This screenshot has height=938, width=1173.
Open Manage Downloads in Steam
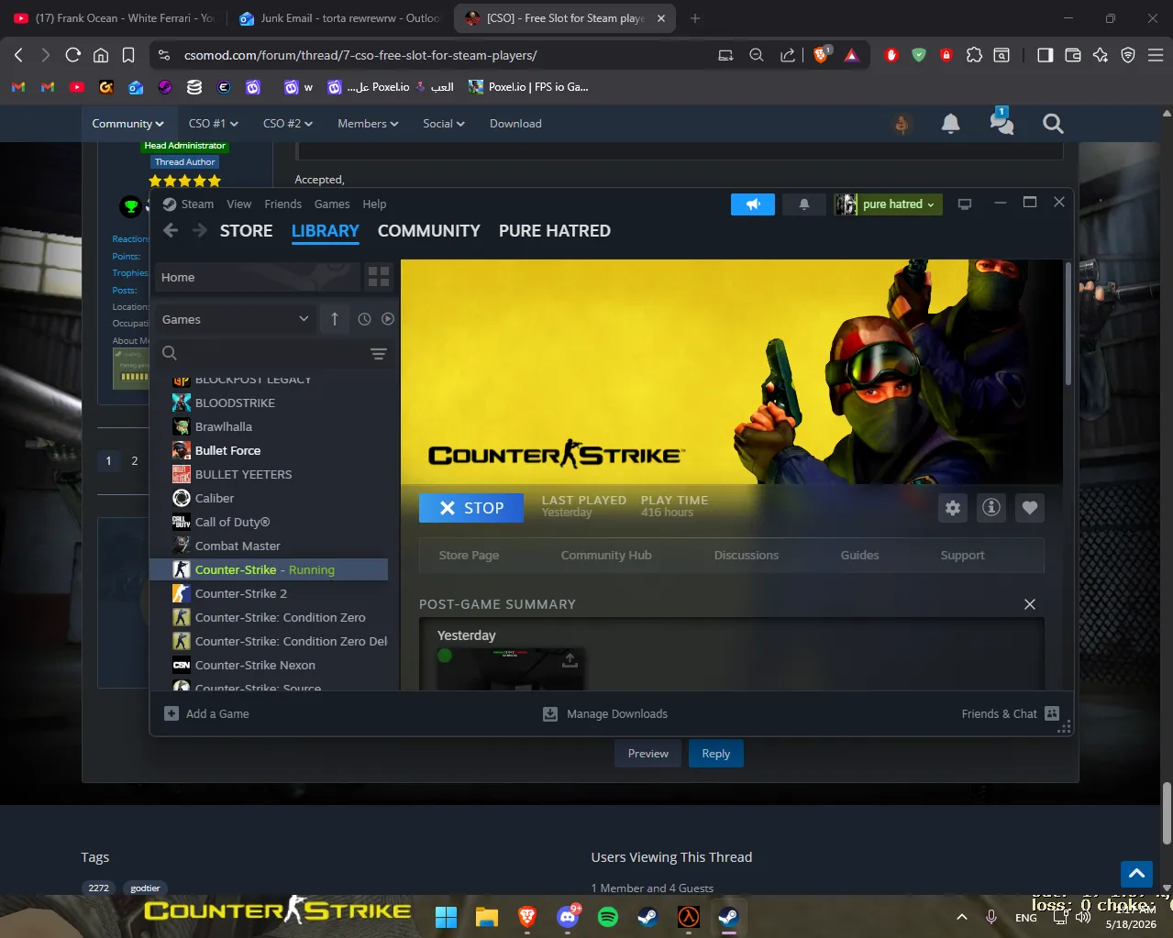pyautogui.click(x=605, y=713)
